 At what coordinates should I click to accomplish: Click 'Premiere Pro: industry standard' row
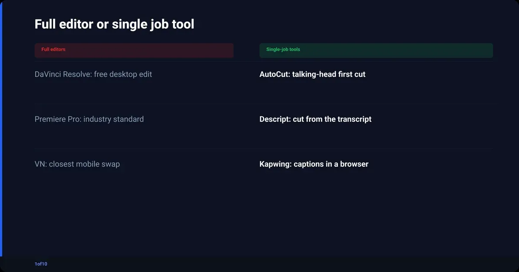click(x=89, y=119)
